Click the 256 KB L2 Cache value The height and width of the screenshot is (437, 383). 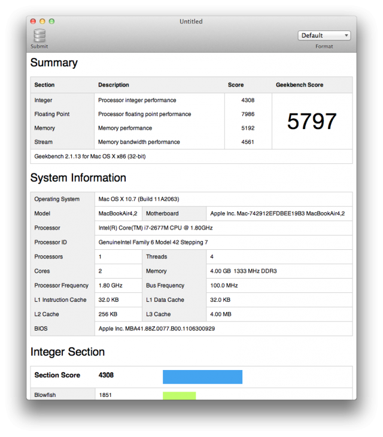click(108, 314)
